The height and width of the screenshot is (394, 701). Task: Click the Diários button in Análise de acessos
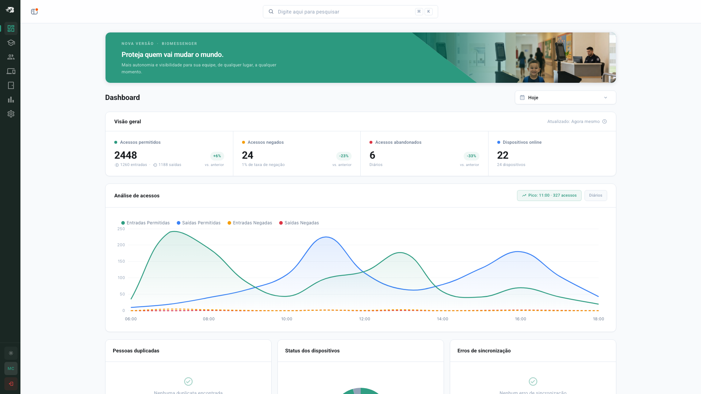595,196
